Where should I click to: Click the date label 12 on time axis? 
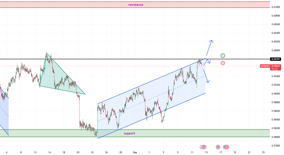[35, 153]
